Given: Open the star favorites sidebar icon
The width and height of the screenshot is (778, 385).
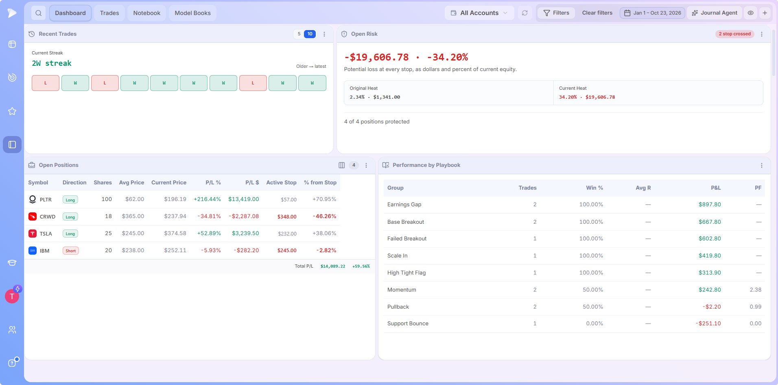Looking at the screenshot, I should (12, 111).
